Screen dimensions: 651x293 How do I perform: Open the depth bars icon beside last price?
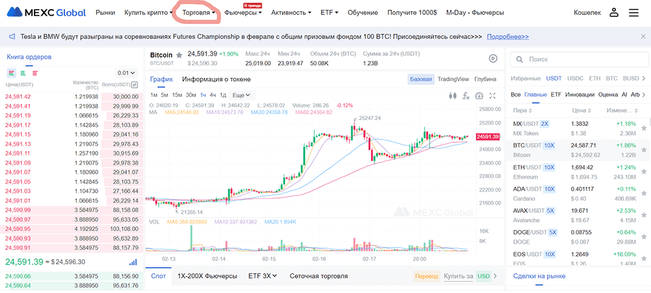click(x=133, y=262)
